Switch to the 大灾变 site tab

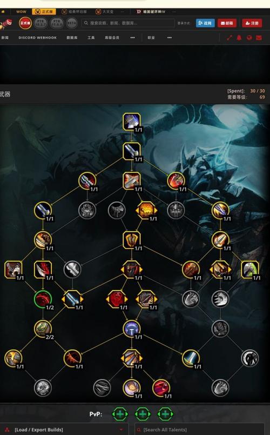click(x=105, y=12)
